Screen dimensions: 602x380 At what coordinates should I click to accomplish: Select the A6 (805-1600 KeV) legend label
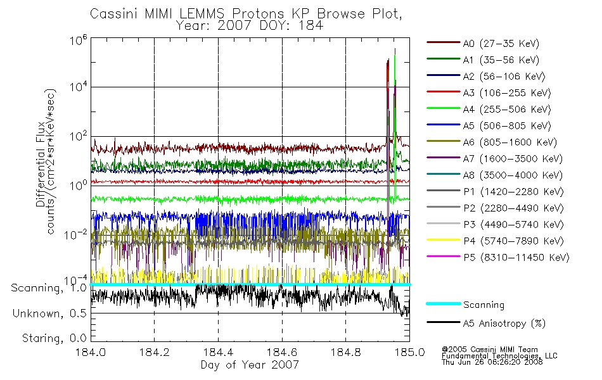click(x=510, y=142)
